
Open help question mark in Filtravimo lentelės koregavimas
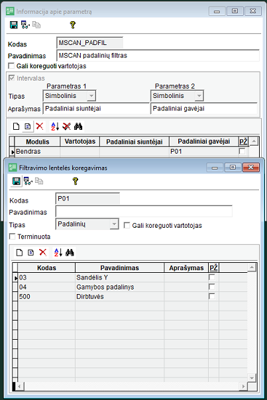[x=76, y=181]
